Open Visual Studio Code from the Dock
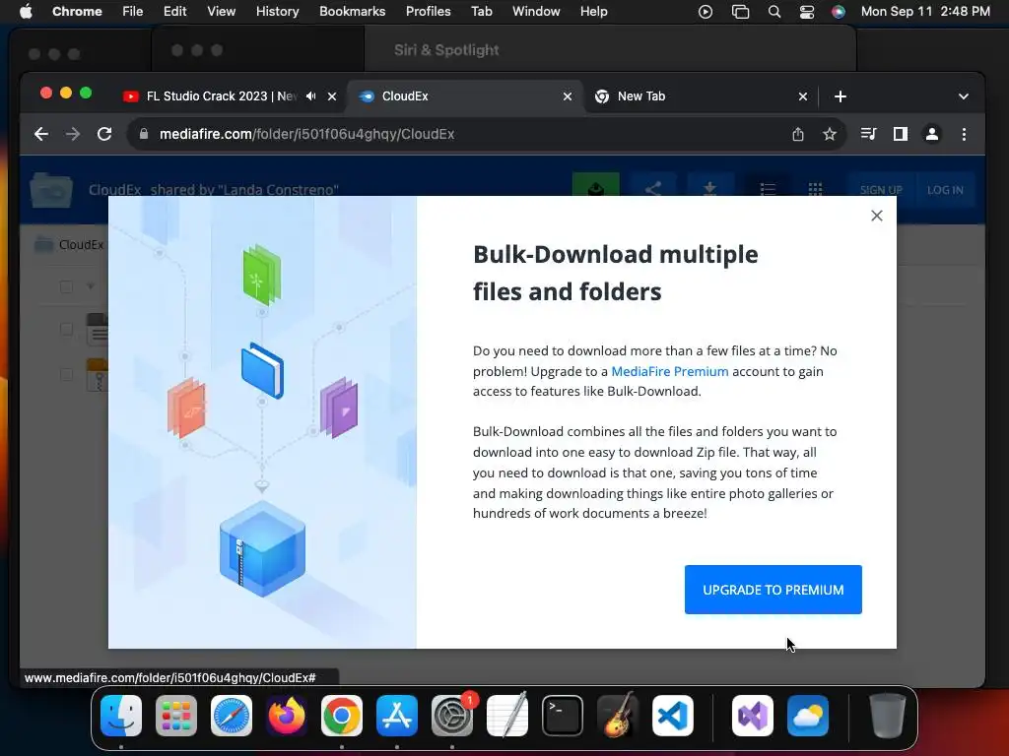1009x756 pixels. point(672,716)
